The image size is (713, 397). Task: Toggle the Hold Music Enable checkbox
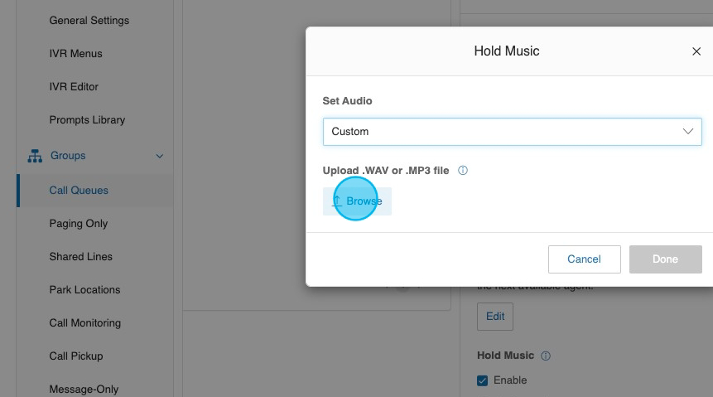pyautogui.click(x=483, y=380)
